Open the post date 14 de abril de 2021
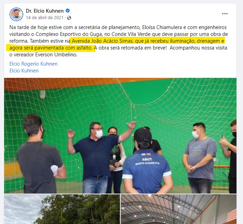 [45, 18]
